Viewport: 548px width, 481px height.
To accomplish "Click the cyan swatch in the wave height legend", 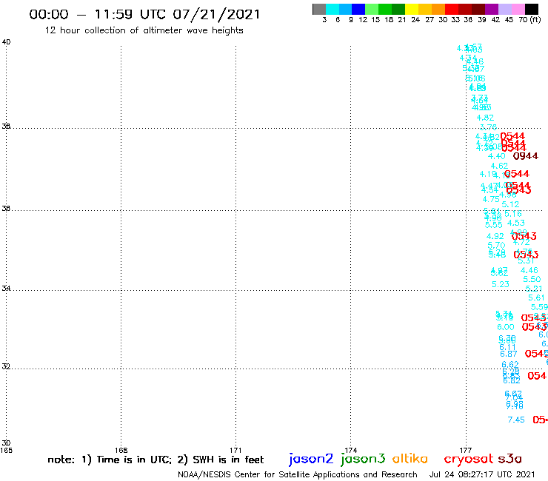I will (333, 9).
